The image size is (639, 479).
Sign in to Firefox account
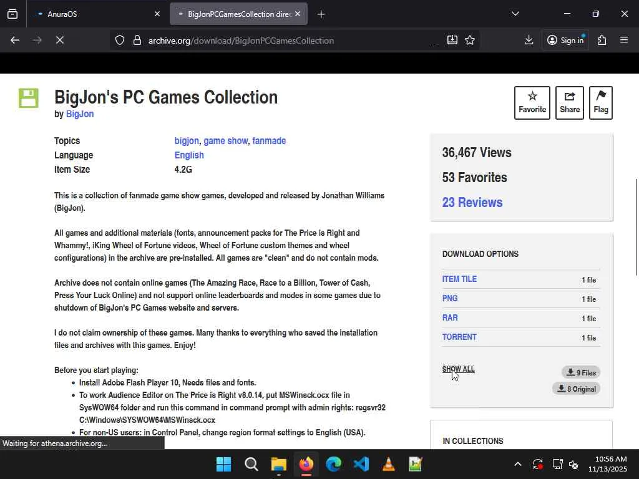click(565, 40)
